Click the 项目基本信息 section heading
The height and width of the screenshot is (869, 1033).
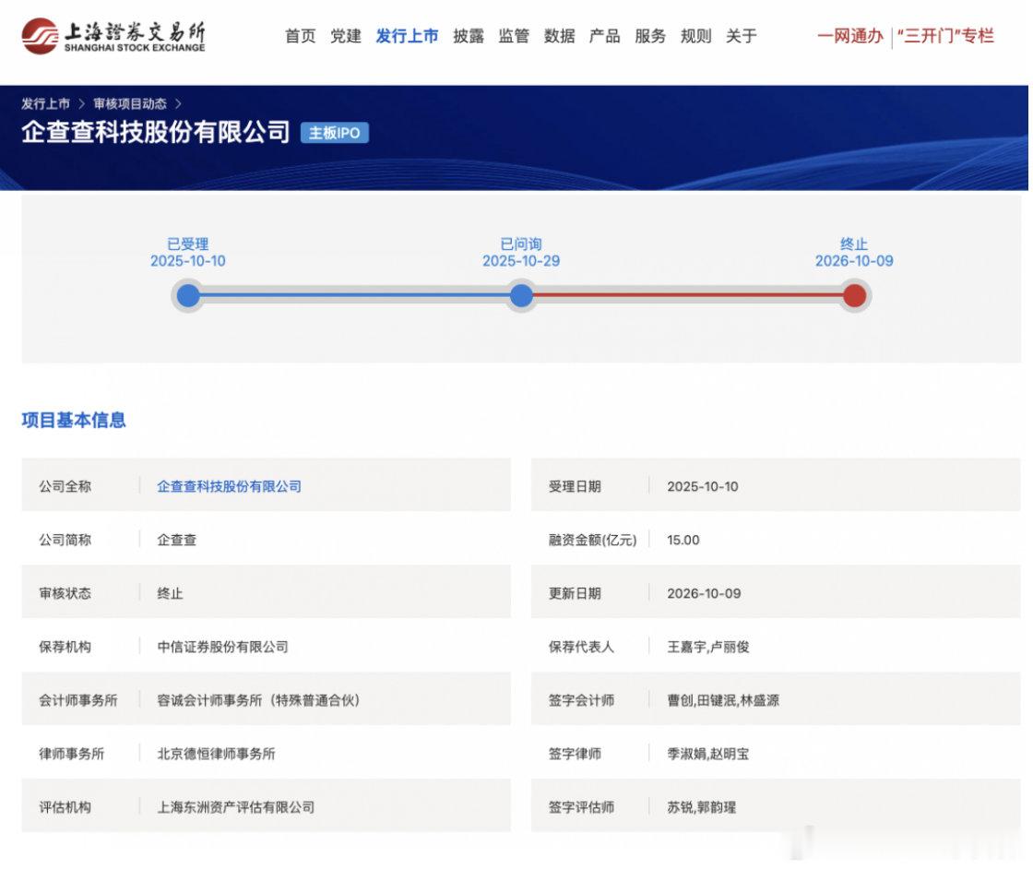73,420
